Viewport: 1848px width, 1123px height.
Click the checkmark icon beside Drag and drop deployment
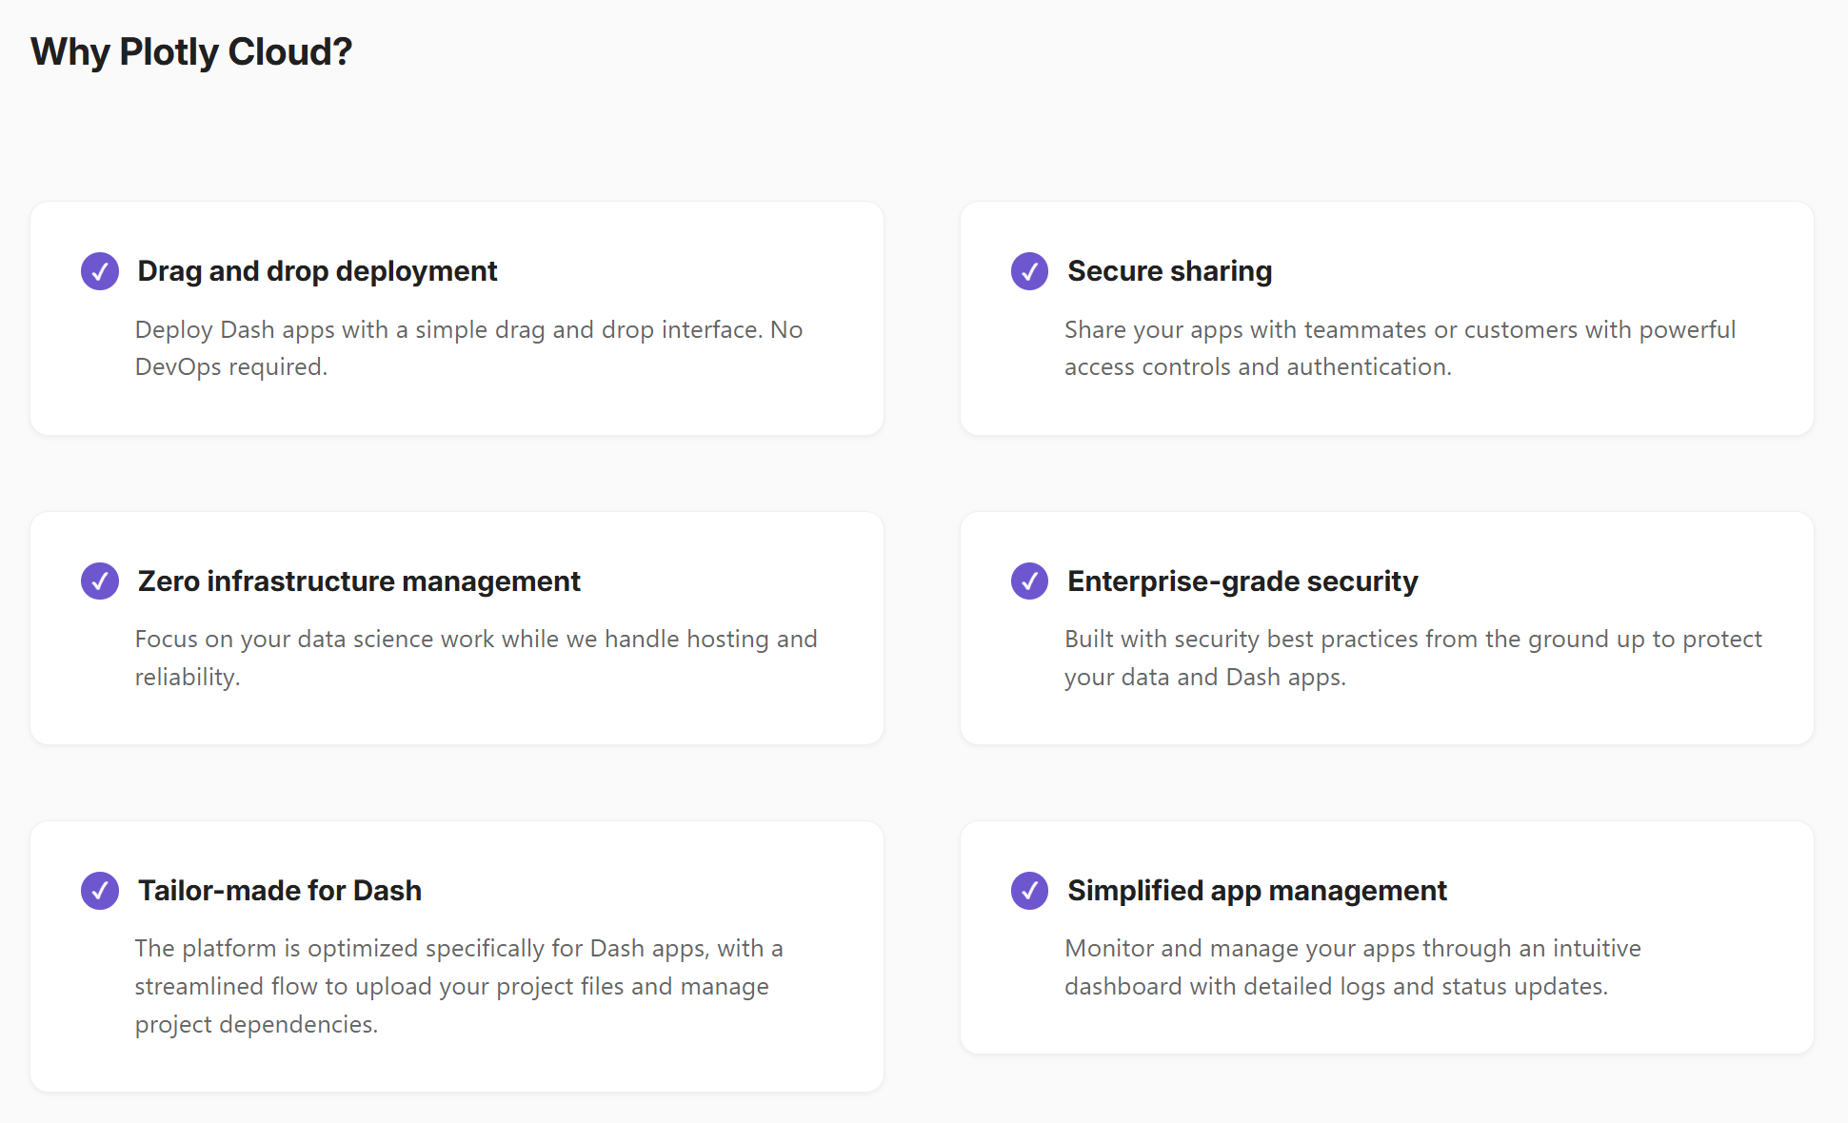[x=100, y=271]
